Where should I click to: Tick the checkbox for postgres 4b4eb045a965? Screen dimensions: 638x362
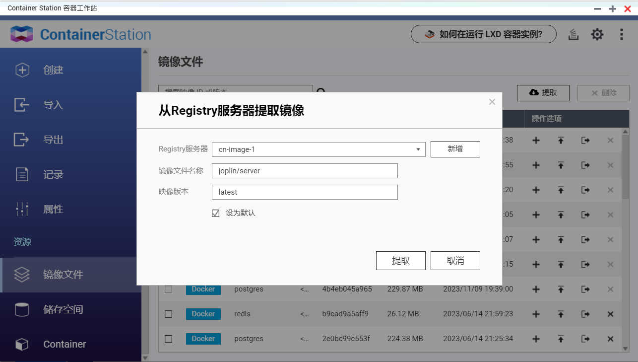point(168,289)
